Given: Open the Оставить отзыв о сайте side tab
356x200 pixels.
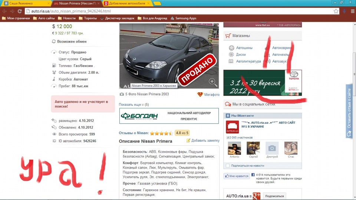Looking at the screenshot, I should click(x=349, y=111).
